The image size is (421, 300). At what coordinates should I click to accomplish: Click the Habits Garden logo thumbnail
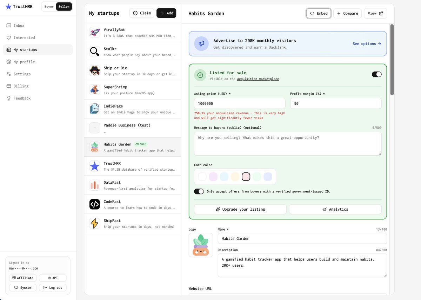201,245
